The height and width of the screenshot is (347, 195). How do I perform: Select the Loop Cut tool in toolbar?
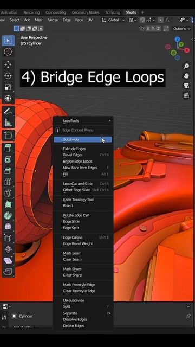8,182
